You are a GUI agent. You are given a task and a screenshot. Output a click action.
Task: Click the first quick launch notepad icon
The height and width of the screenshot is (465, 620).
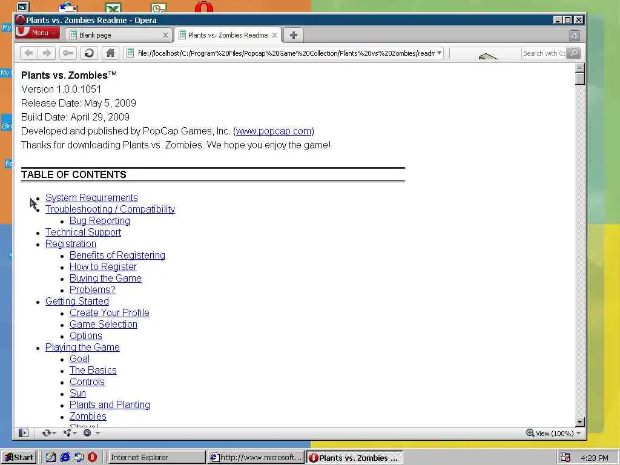click(x=51, y=458)
